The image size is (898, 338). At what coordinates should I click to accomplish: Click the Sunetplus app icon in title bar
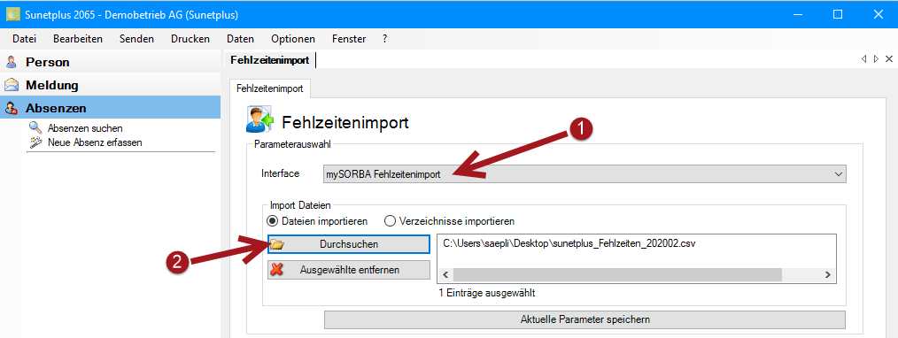[12, 14]
